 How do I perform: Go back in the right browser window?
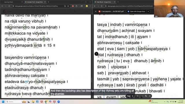pos(95,6)
